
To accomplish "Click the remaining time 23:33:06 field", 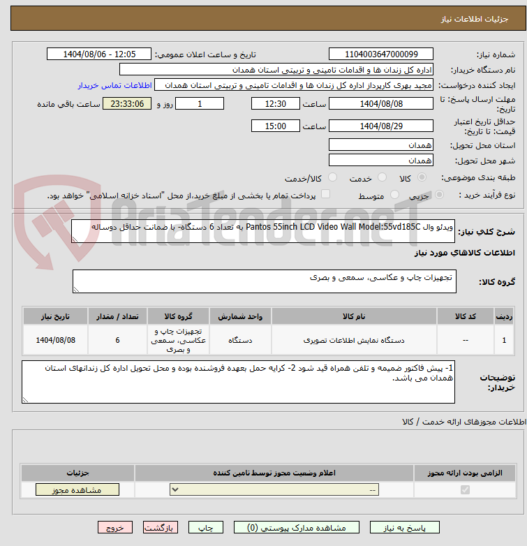I will coord(127,104).
